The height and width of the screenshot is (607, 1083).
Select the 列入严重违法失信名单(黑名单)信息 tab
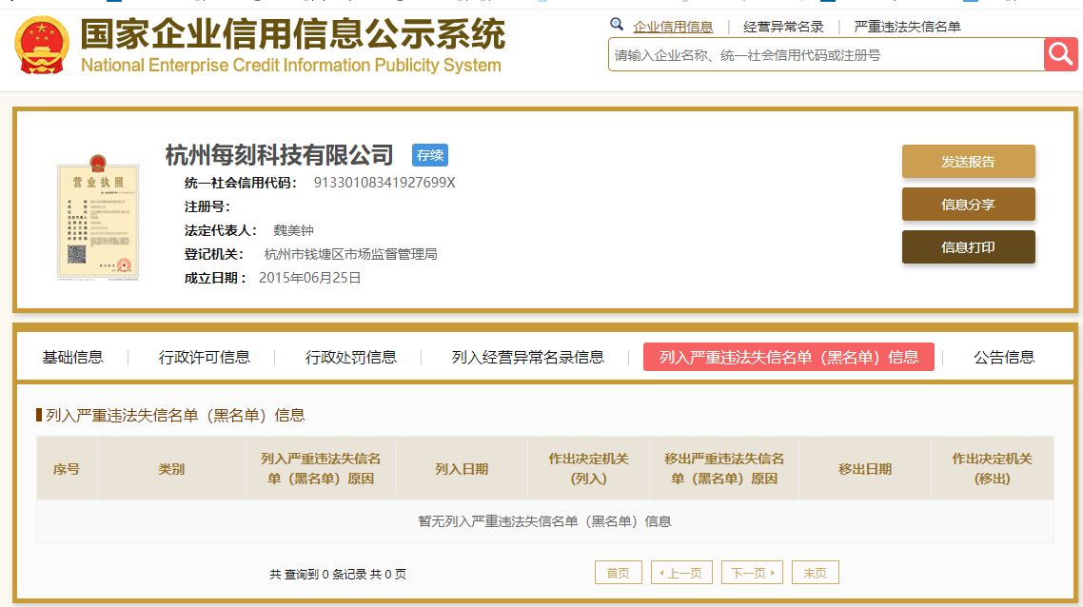[x=789, y=357]
